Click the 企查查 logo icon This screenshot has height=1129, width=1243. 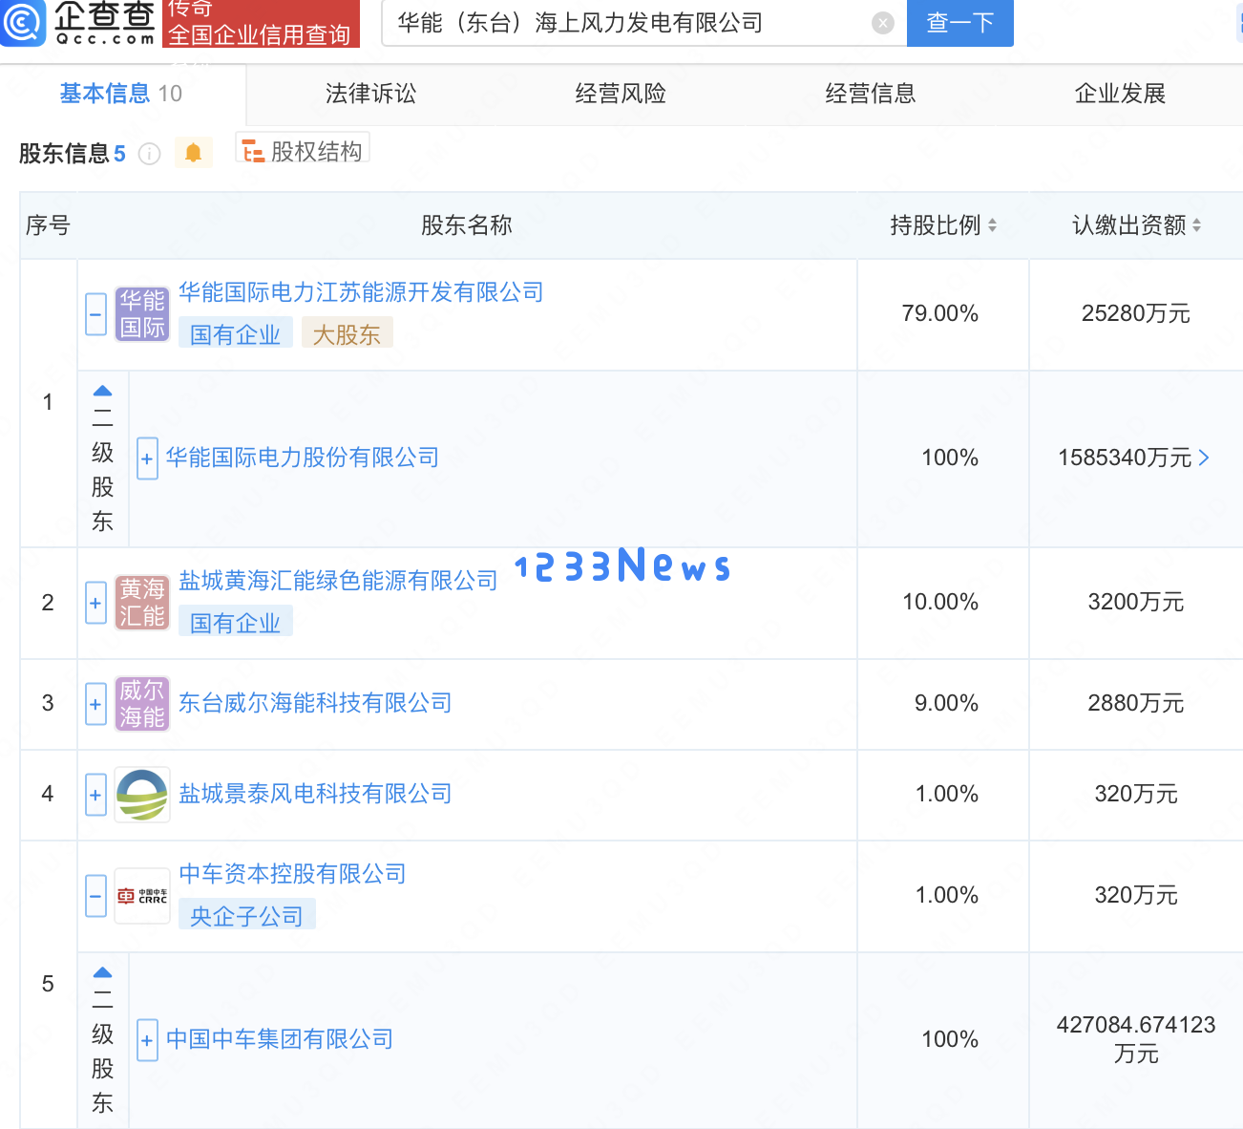[x=23, y=23]
